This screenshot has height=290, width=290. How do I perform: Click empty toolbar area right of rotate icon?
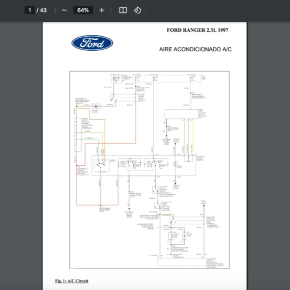217,10
